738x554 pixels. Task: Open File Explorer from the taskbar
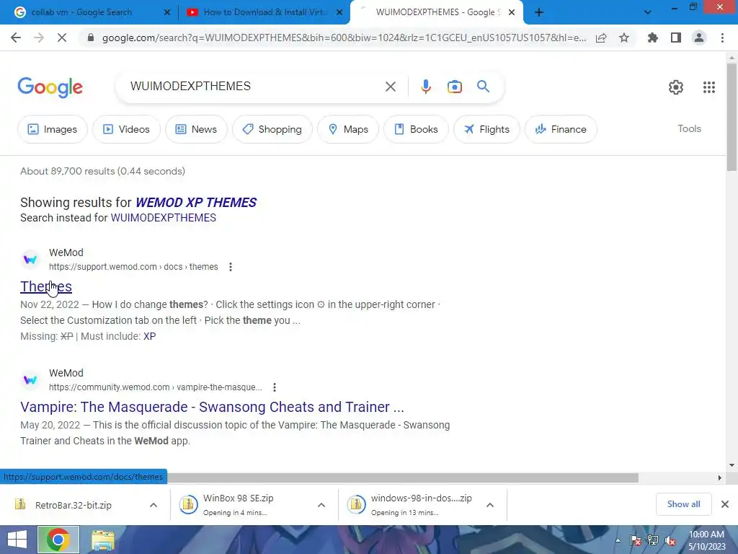[x=102, y=540]
